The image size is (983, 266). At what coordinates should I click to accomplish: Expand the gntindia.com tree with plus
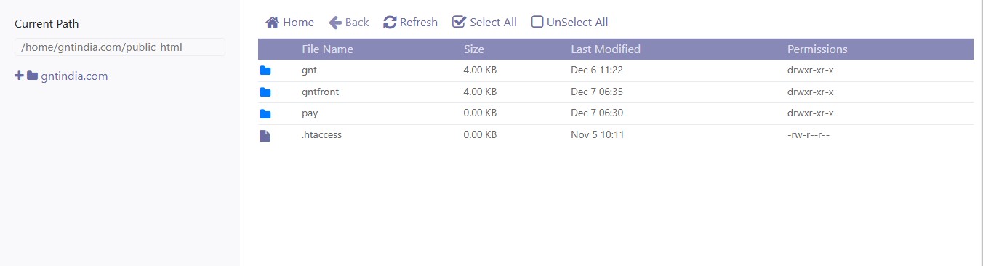tap(20, 76)
